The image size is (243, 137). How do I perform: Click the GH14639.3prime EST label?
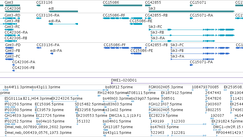19,116
